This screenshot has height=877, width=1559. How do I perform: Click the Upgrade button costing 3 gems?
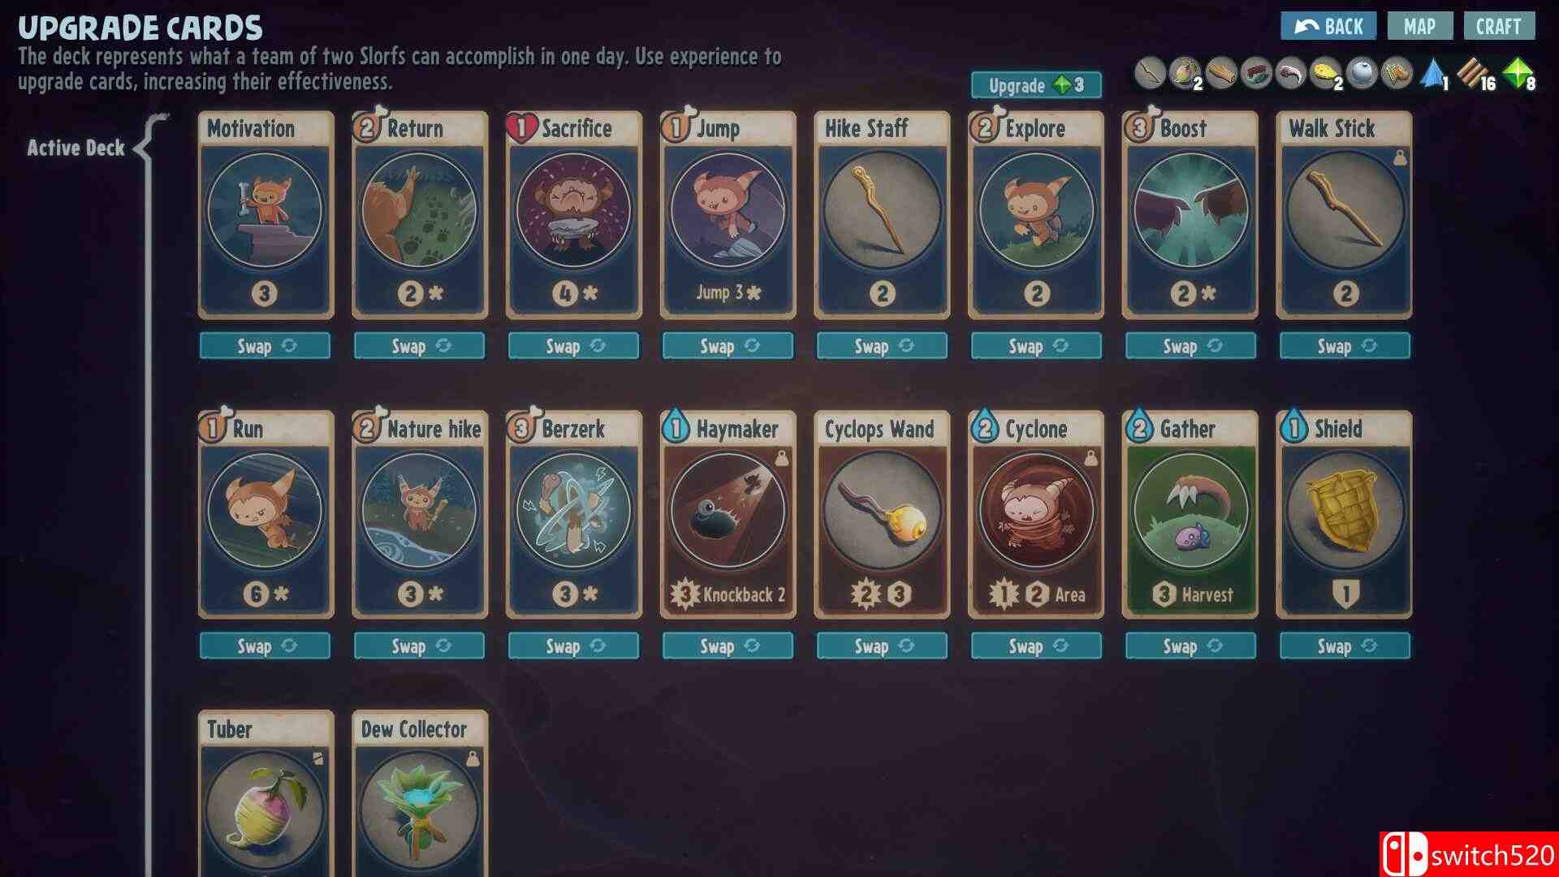pos(1036,85)
